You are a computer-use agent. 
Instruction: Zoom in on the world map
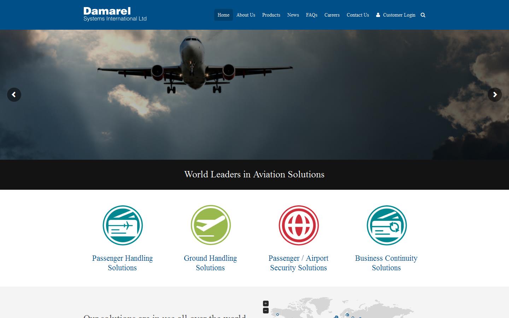point(265,303)
